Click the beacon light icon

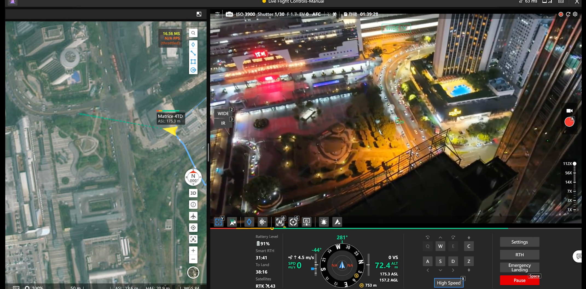[x=324, y=222]
